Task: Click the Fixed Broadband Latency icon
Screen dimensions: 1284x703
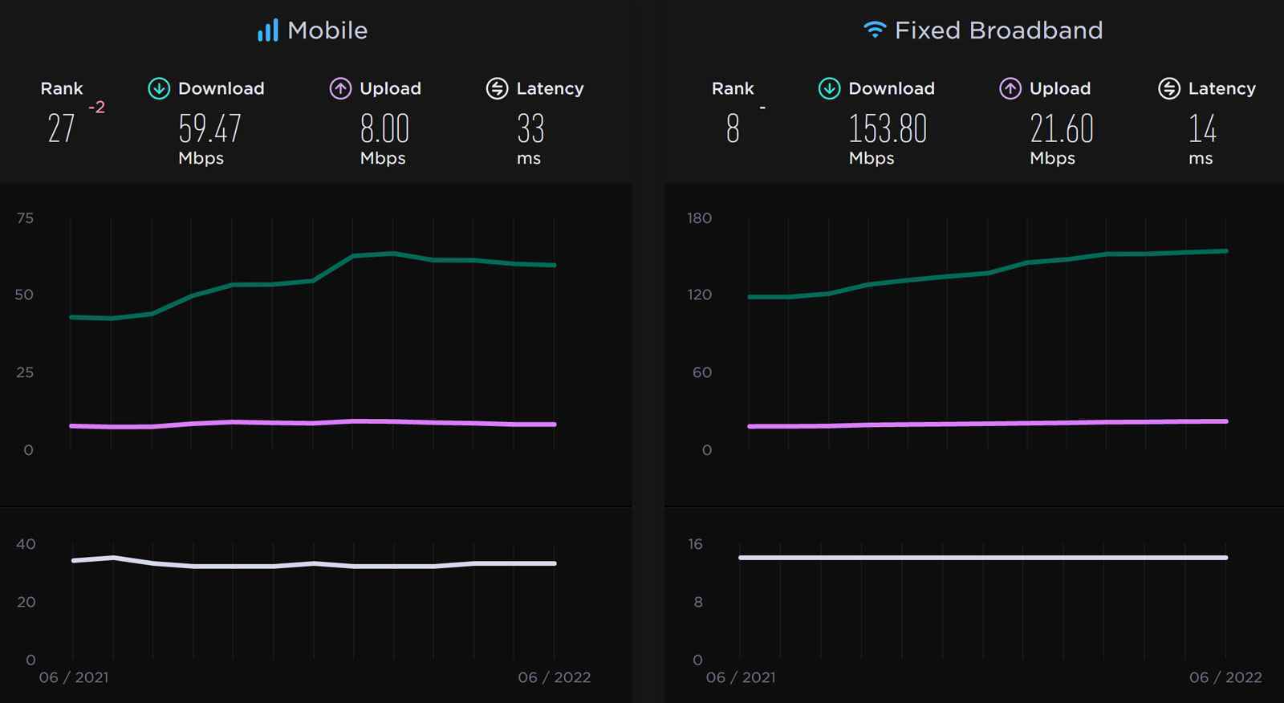Action: [1169, 88]
